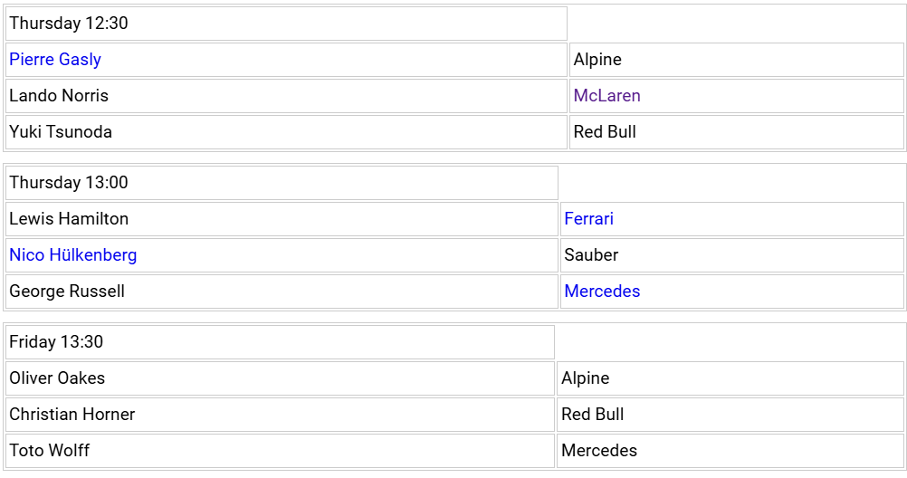
Task: Open the Pierre Gasly link
Action: tap(55, 60)
